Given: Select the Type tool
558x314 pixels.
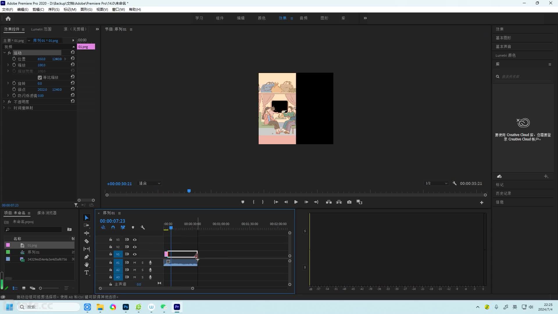Looking at the screenshot, I should 87,272.
